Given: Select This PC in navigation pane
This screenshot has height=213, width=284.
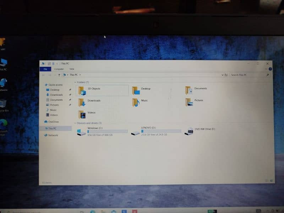Looking at the screenshot, I should tap(55, 129).
